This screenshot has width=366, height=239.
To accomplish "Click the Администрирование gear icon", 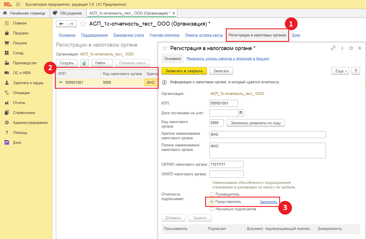I will pos(7,122).
